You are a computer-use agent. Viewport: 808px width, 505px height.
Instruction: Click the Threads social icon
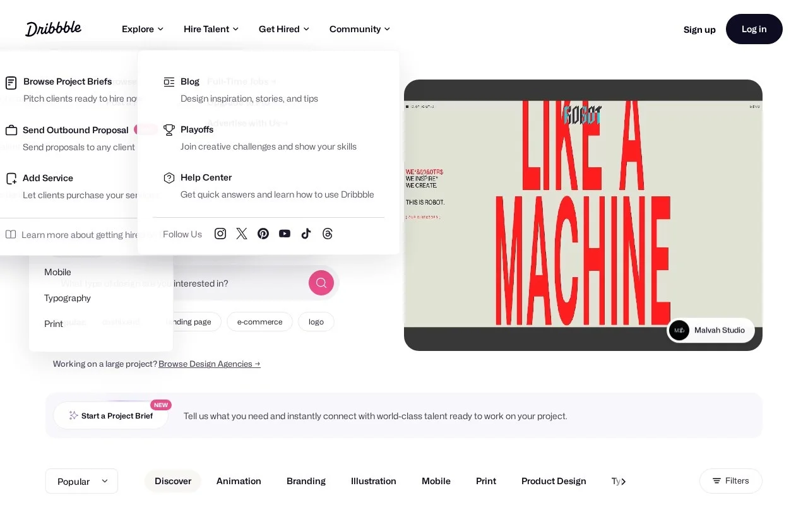point(328,234)
